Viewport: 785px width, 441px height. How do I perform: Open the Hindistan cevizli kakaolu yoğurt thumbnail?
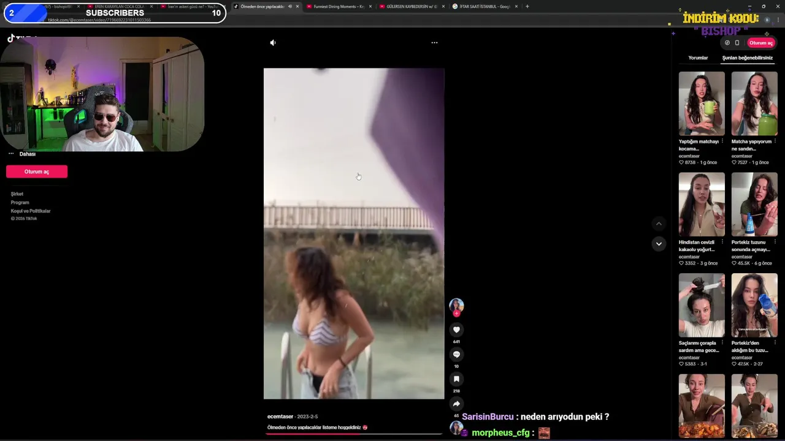[702, 204]
